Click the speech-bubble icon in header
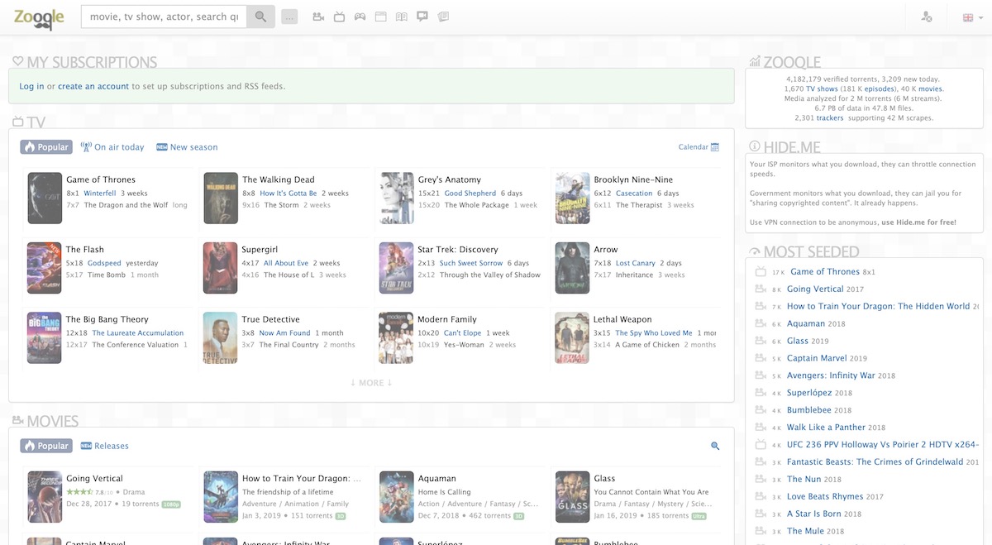Screen dimensions: 992x545 tap(422, 17)
